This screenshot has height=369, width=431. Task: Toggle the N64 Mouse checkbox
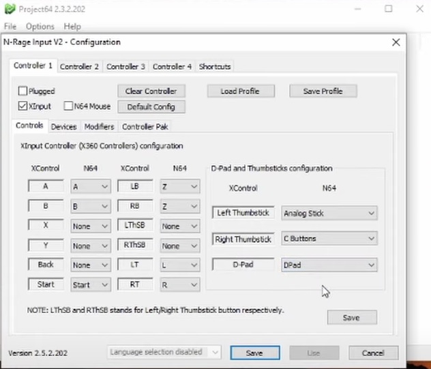69,106
